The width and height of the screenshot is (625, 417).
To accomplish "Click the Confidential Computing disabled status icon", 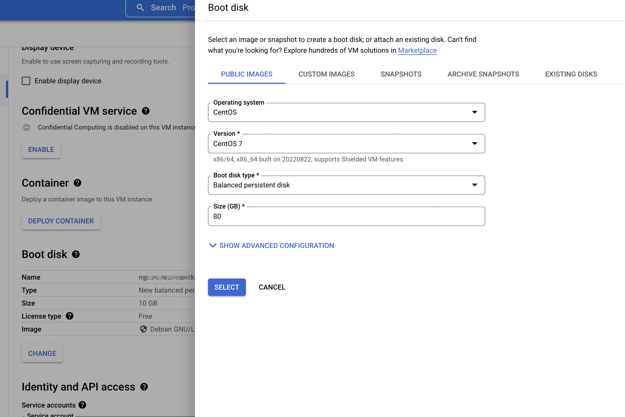I will (x=27, y=127).
